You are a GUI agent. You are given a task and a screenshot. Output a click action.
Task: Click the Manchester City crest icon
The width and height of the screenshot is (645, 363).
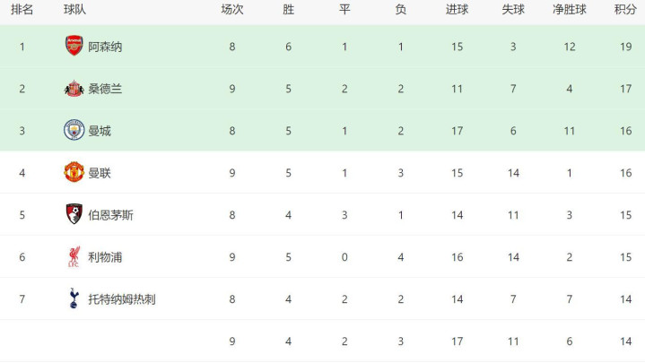(x=74, y=131)
